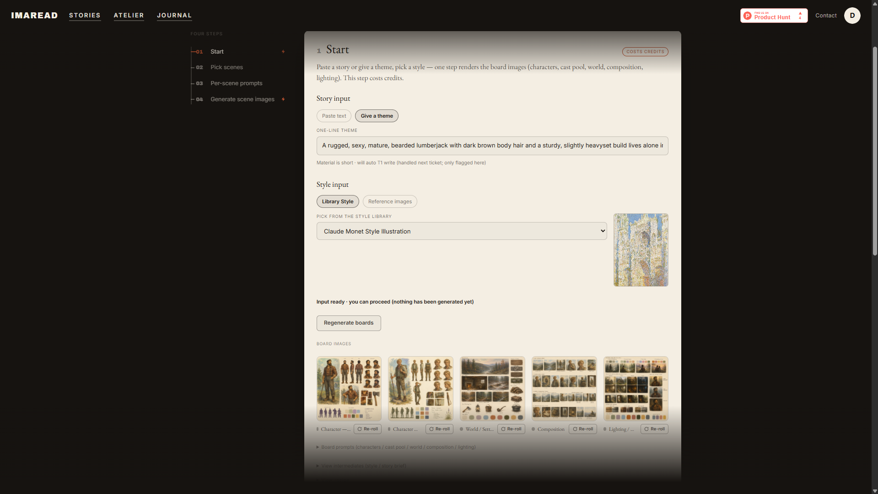Open the Journal nav tab
Screen dimensions: 878x494
click(x=174, y=16)
